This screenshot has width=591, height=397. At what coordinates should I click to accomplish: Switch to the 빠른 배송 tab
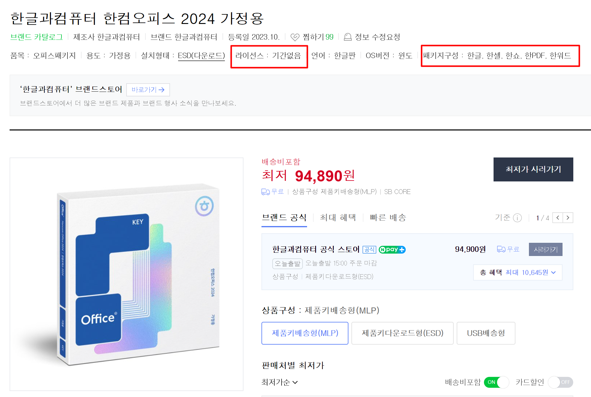click(x=388, y=218)
